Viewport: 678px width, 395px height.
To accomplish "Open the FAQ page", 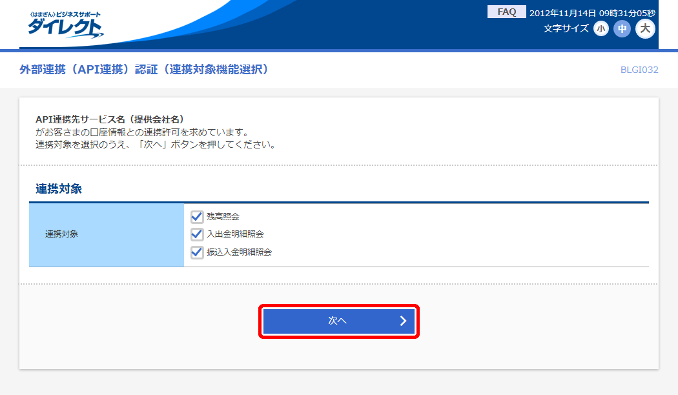I will tap(506, 12).
